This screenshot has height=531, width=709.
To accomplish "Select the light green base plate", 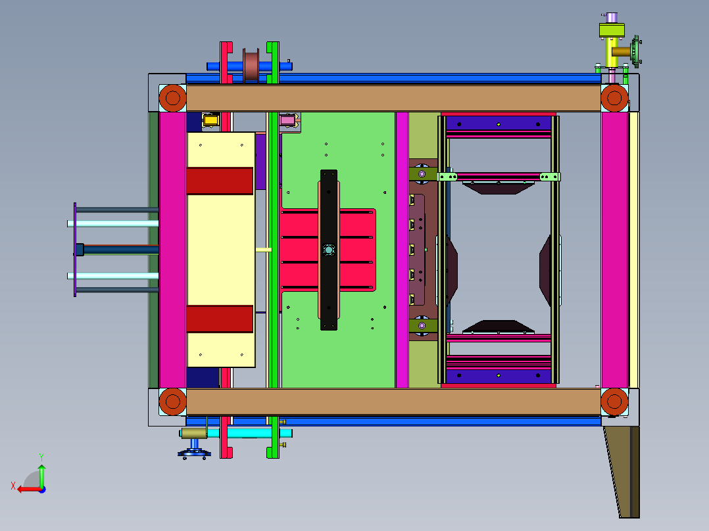I will click(x=338, y=250).
